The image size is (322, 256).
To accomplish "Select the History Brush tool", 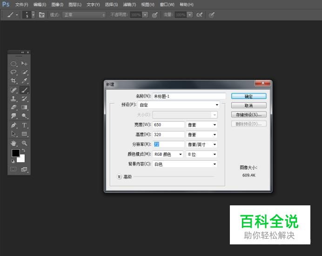I will [x=24, y=98].
